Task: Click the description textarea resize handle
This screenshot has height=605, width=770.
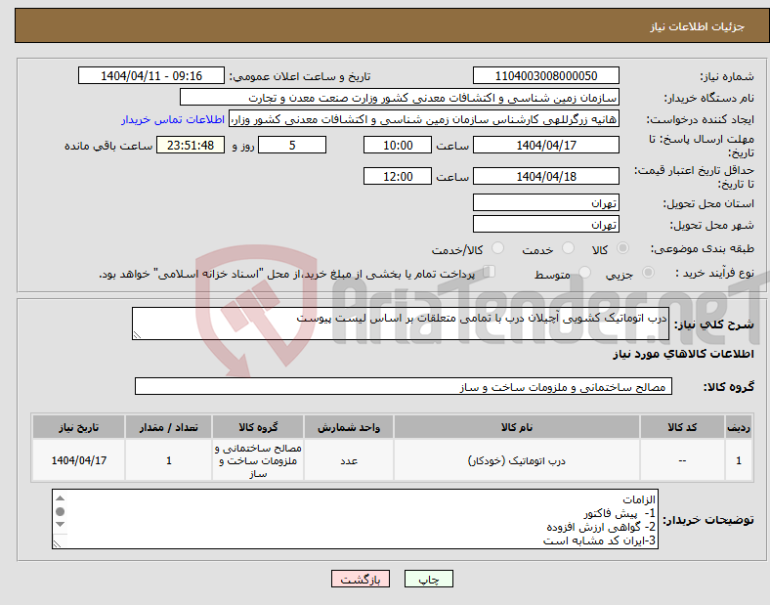Action: pos(137,335)
